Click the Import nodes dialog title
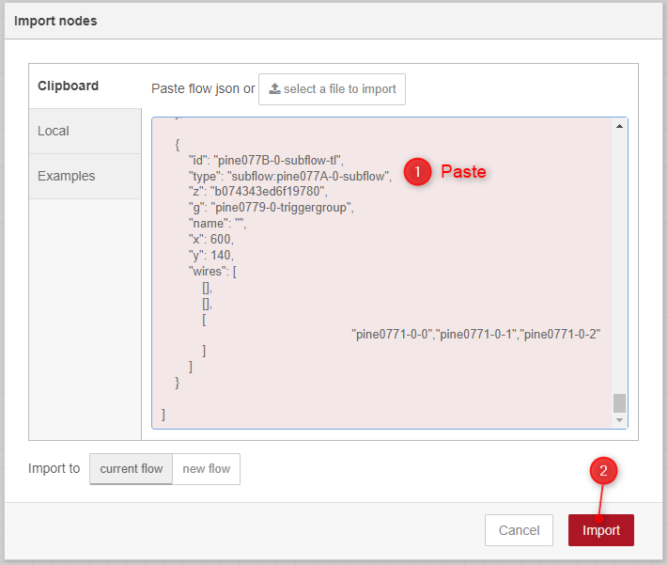The image size is (668, 565). pyautogui.click(x=55, y=21)
